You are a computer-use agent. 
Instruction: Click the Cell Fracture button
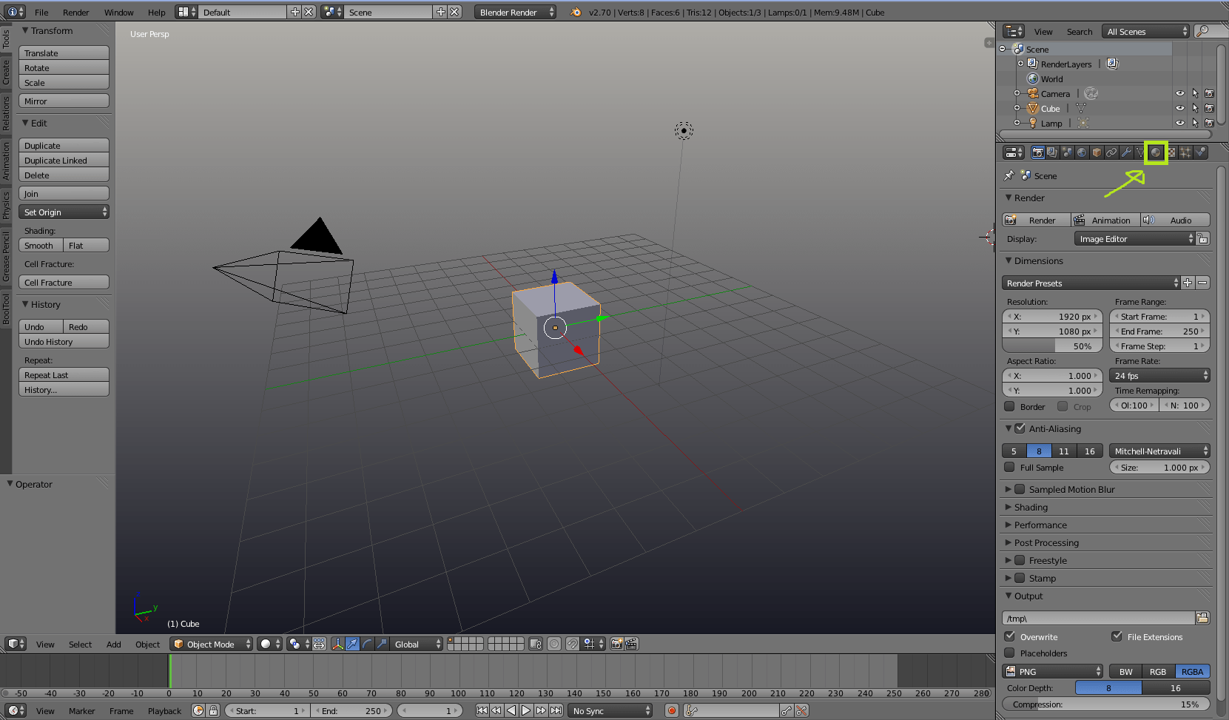click(64, 282)
